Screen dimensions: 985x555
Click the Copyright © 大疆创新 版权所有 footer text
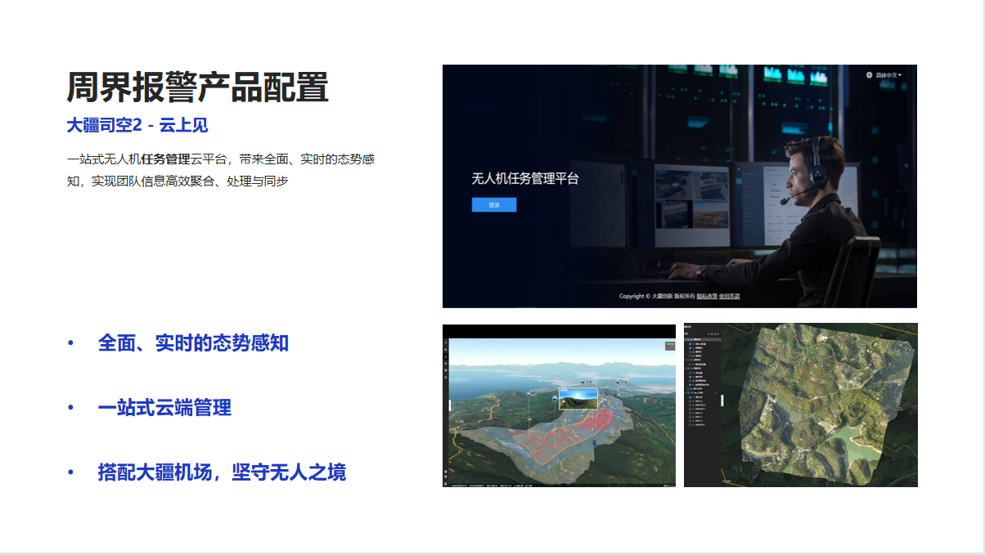[657, 296]
